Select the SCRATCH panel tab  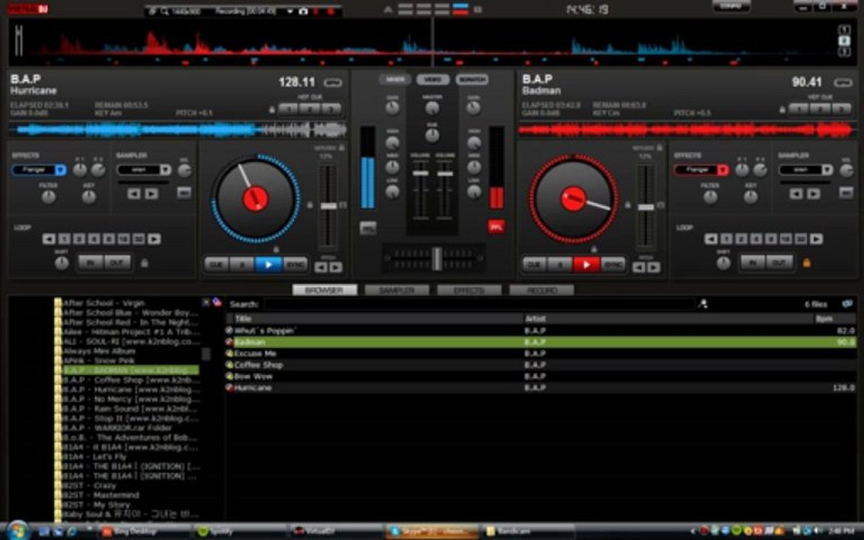coord(472,79)
